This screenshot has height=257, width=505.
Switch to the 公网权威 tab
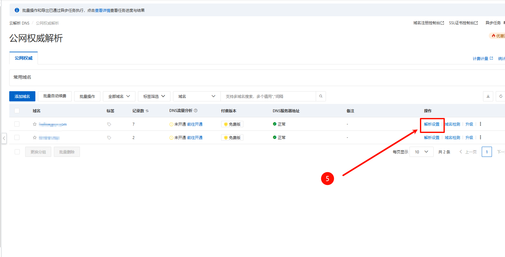pos(24,58)
